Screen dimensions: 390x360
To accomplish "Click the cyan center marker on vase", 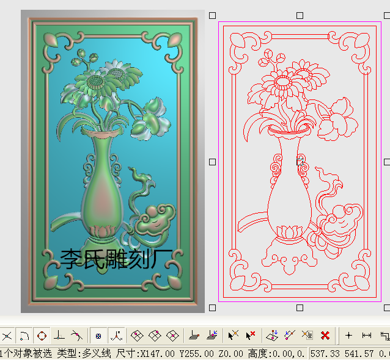I will (x=300, y=162).
